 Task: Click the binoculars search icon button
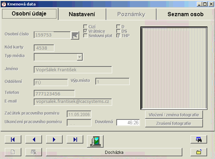tap(199, 139)
